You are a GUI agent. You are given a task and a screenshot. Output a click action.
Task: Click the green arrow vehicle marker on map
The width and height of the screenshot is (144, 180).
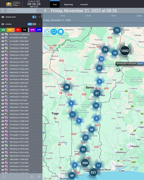tap(117, 69)
